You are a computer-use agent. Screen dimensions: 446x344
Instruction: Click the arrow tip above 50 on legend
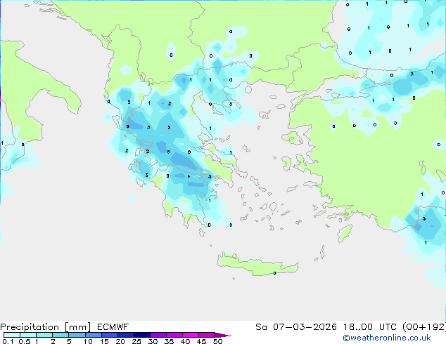223,335
